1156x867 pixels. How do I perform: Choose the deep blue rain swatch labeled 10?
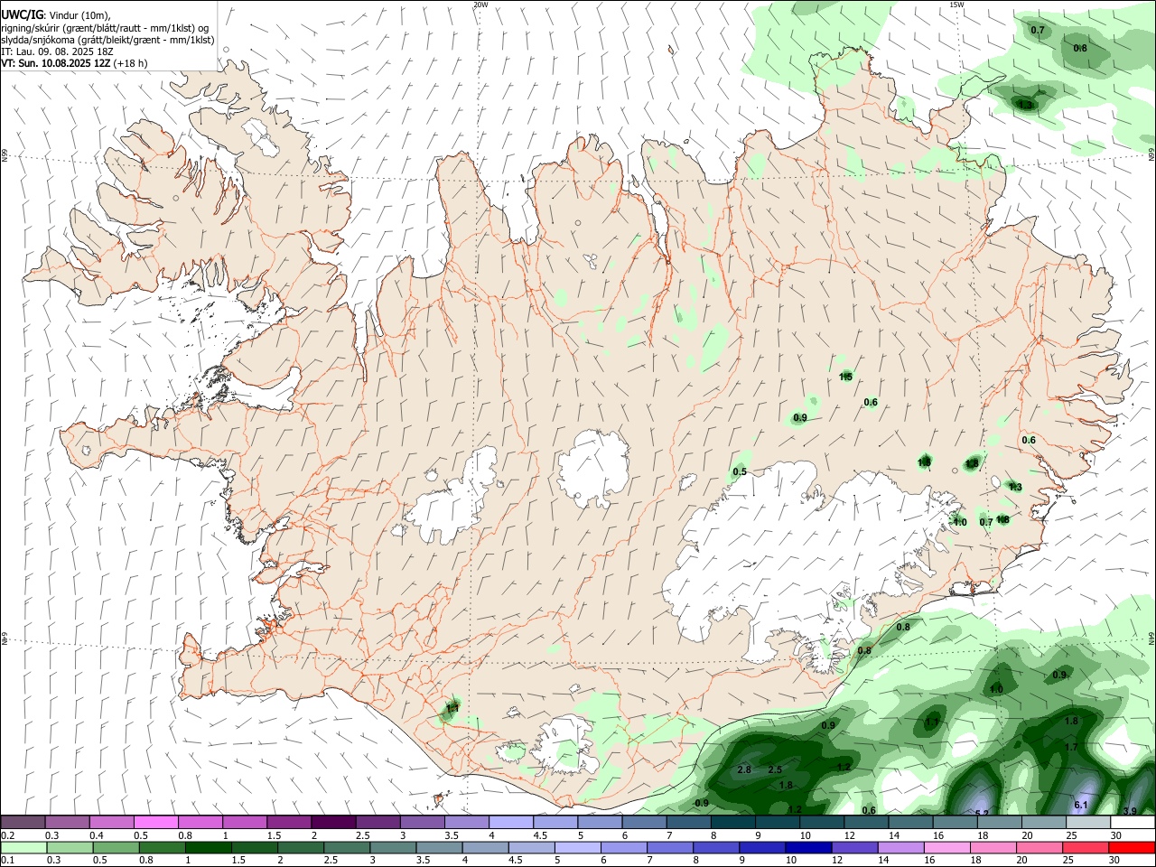click(807, 848)
